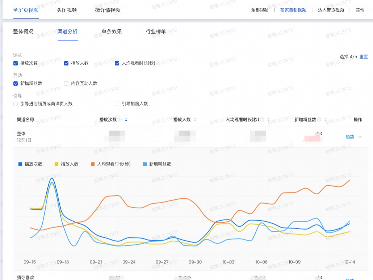Sort table by 播放人数 column arrows
This screenshot has width=373, height=280.
coord(195,120)
